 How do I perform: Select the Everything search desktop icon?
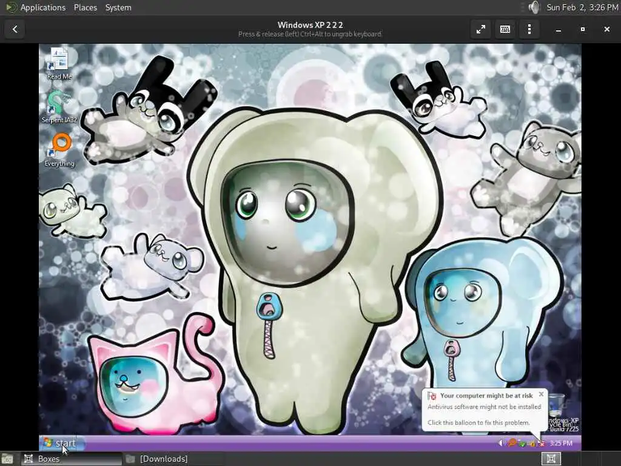click(59, 150)
